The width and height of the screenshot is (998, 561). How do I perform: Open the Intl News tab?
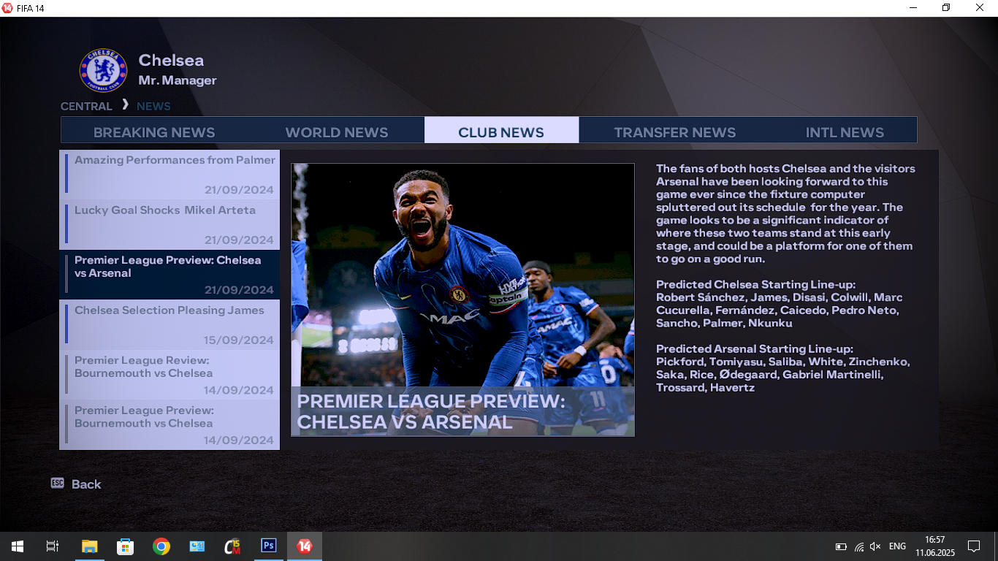coord(845,132)
